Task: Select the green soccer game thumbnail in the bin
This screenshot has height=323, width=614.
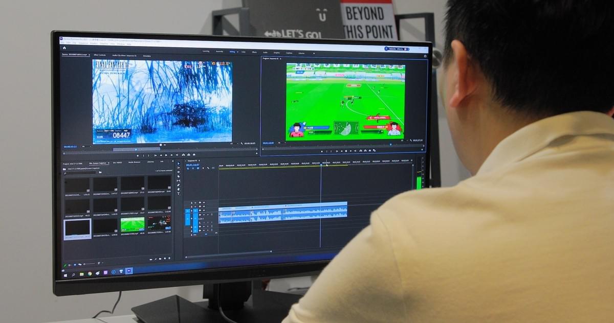Action: click(133, 224)
